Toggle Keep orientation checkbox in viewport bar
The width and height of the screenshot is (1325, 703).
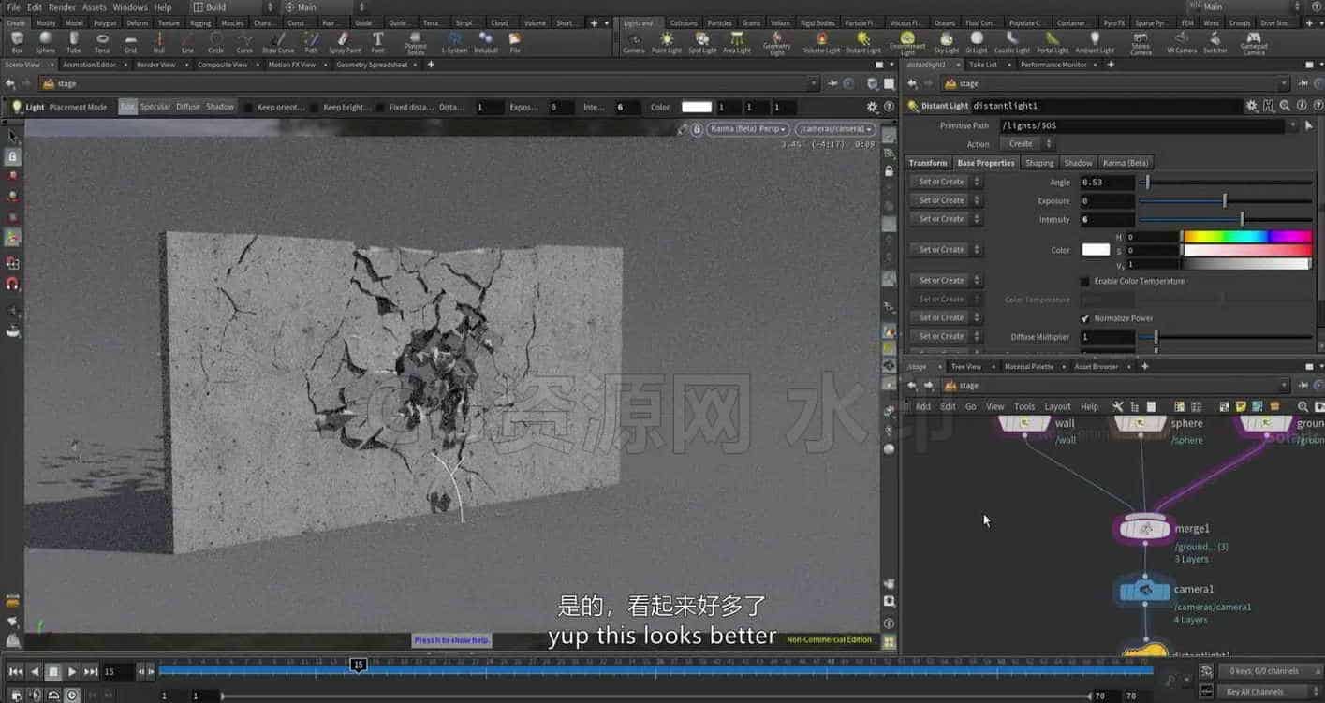(x=249, y=108)
